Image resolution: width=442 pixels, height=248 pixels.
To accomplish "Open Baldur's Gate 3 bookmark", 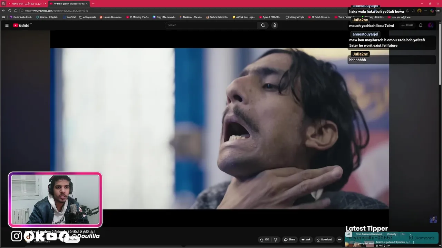I will pos(217,17).
